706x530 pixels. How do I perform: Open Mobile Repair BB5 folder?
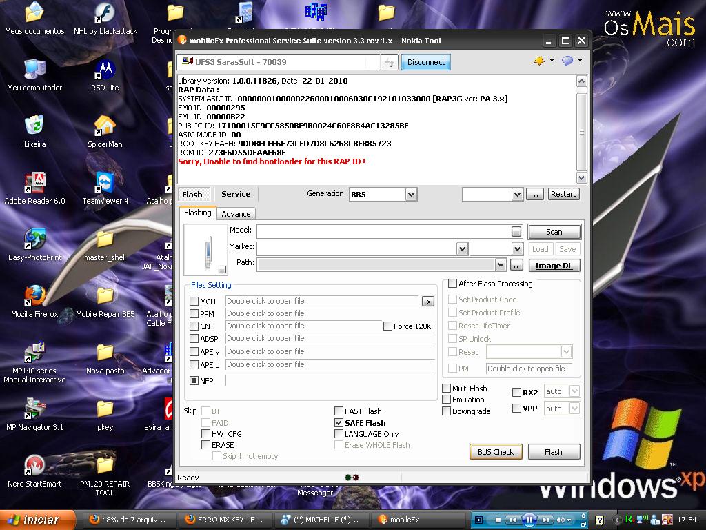pyautogui.click(x=105, y=302)
